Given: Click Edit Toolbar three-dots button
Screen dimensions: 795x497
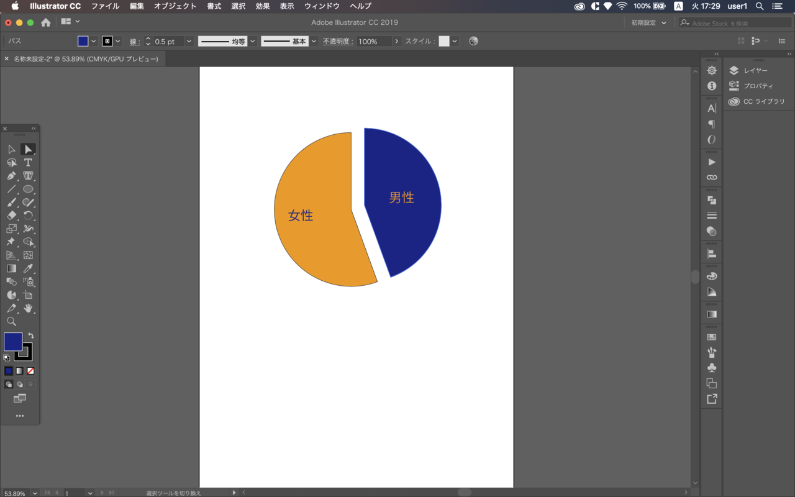Looking at the screenshot, I should (20, 416).
